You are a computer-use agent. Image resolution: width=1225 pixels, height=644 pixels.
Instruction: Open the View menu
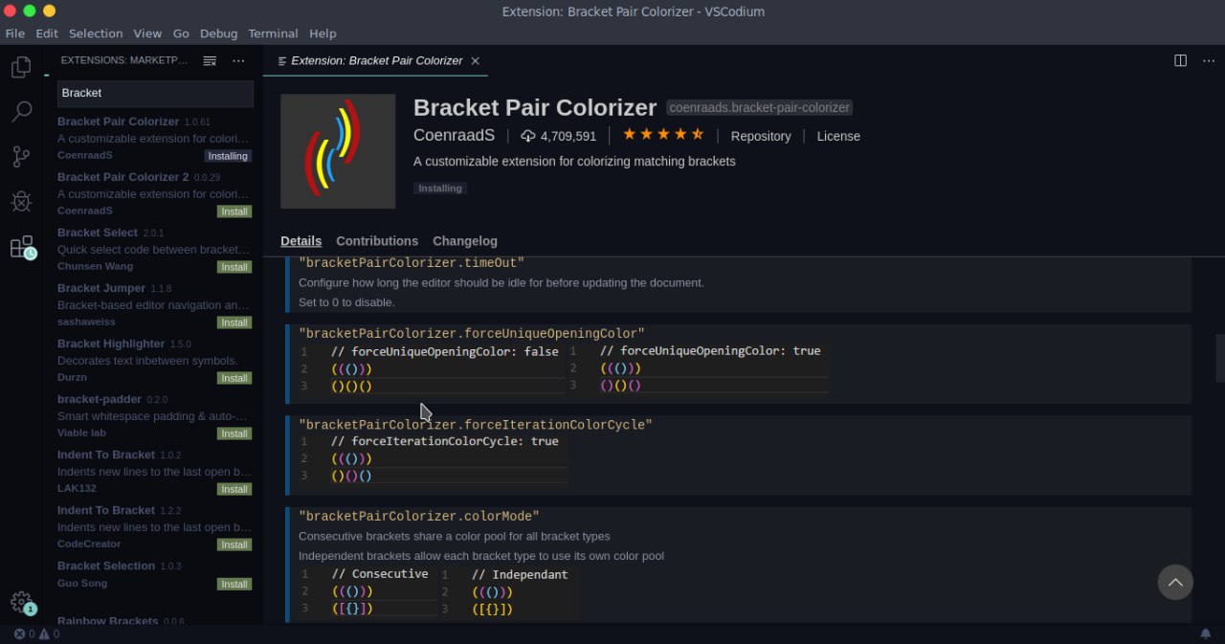(147, 33)
